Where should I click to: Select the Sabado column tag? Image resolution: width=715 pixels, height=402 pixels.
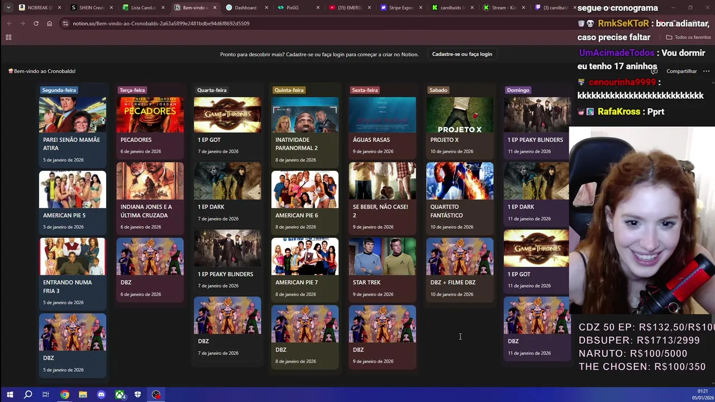click(x=438, y=90)
